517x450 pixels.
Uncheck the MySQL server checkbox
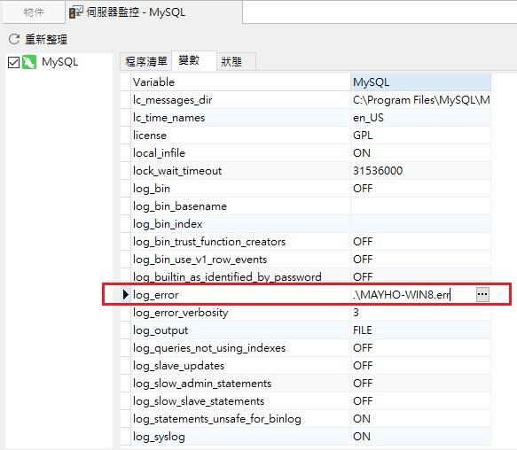[x=13, y=62]
